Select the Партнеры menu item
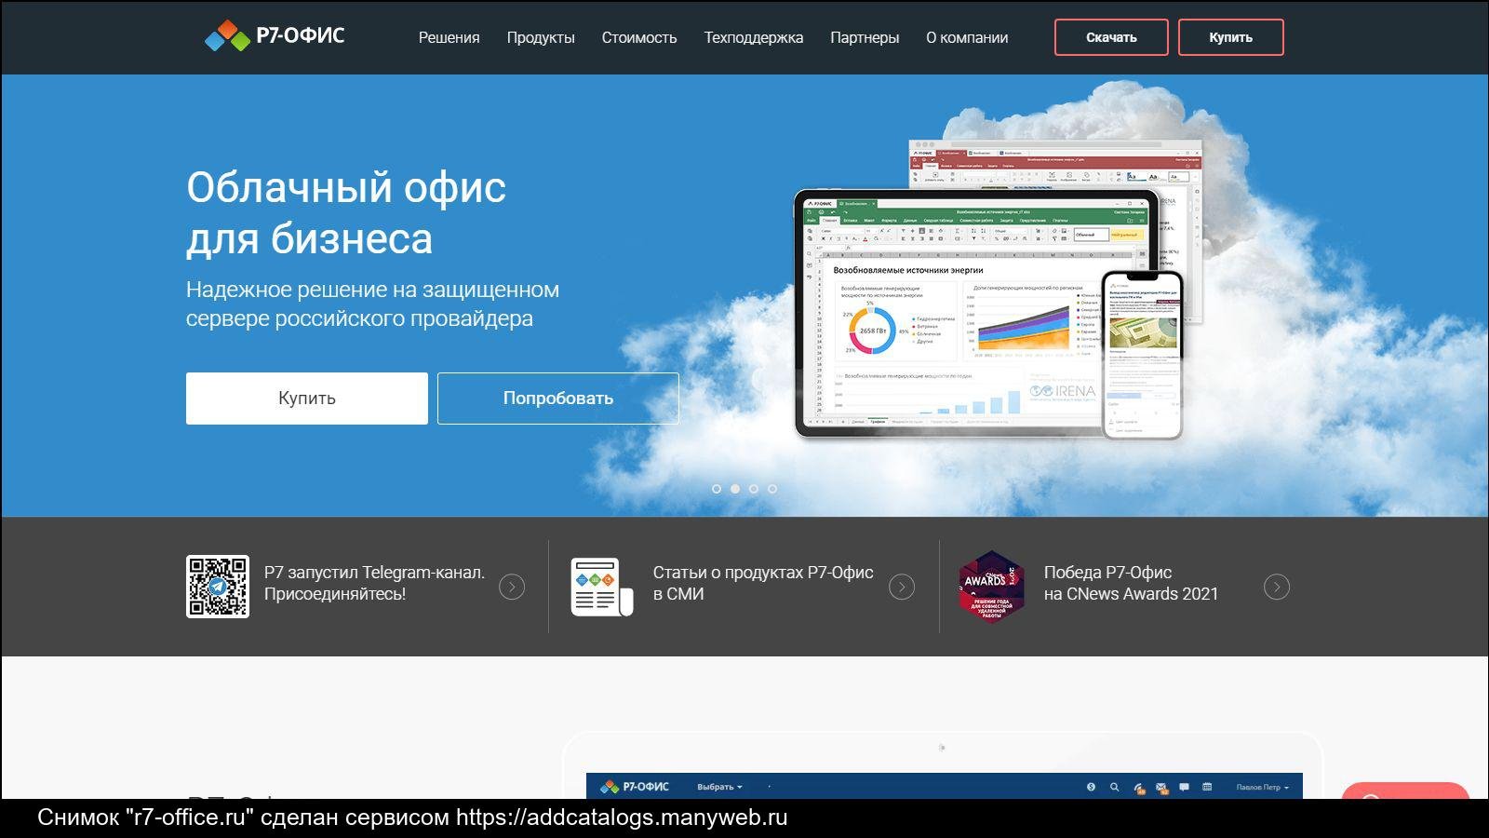 coord(865,37)
